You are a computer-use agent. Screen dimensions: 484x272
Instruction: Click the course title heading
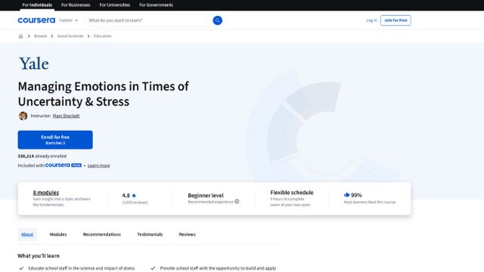pos(104,94)
